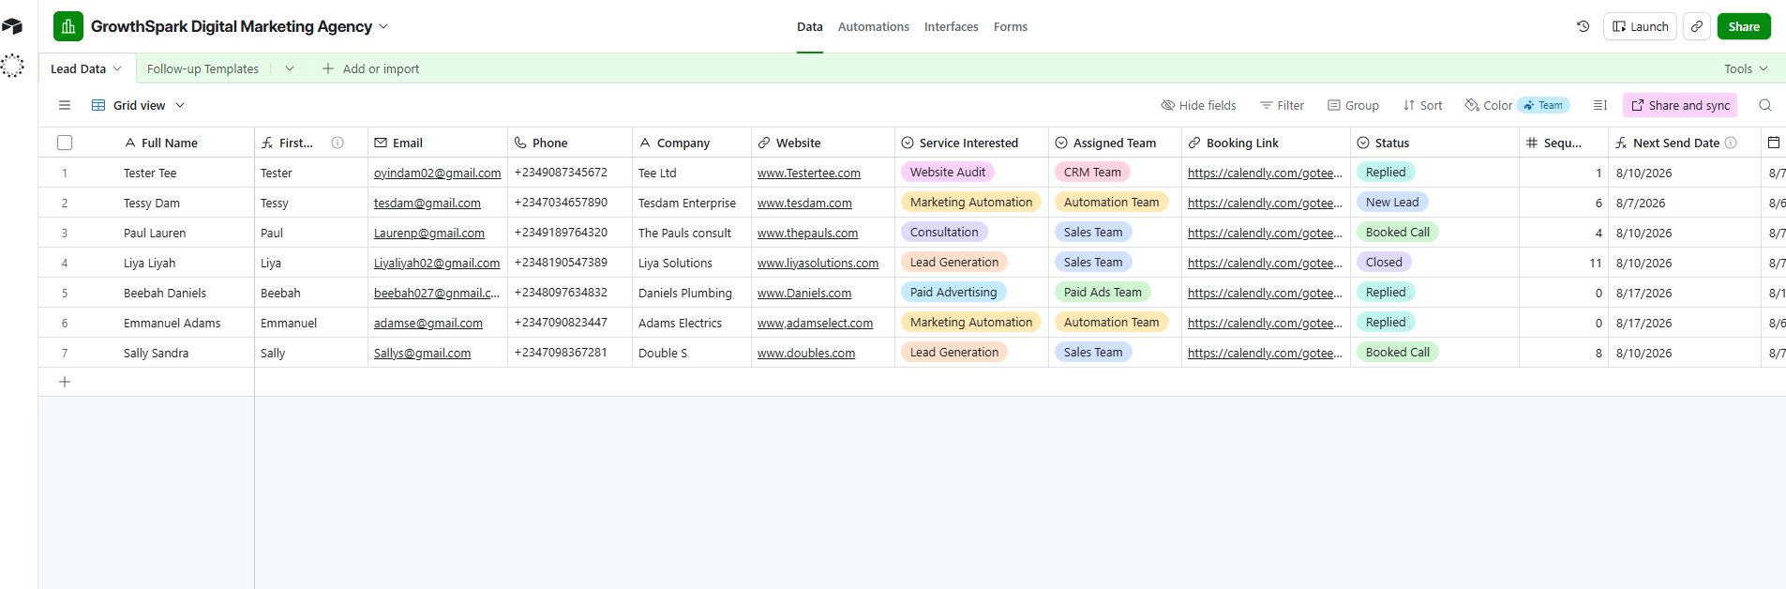Open the Group toolbar option
The width and height of the screenshot is (1786, 589).
1353,105
